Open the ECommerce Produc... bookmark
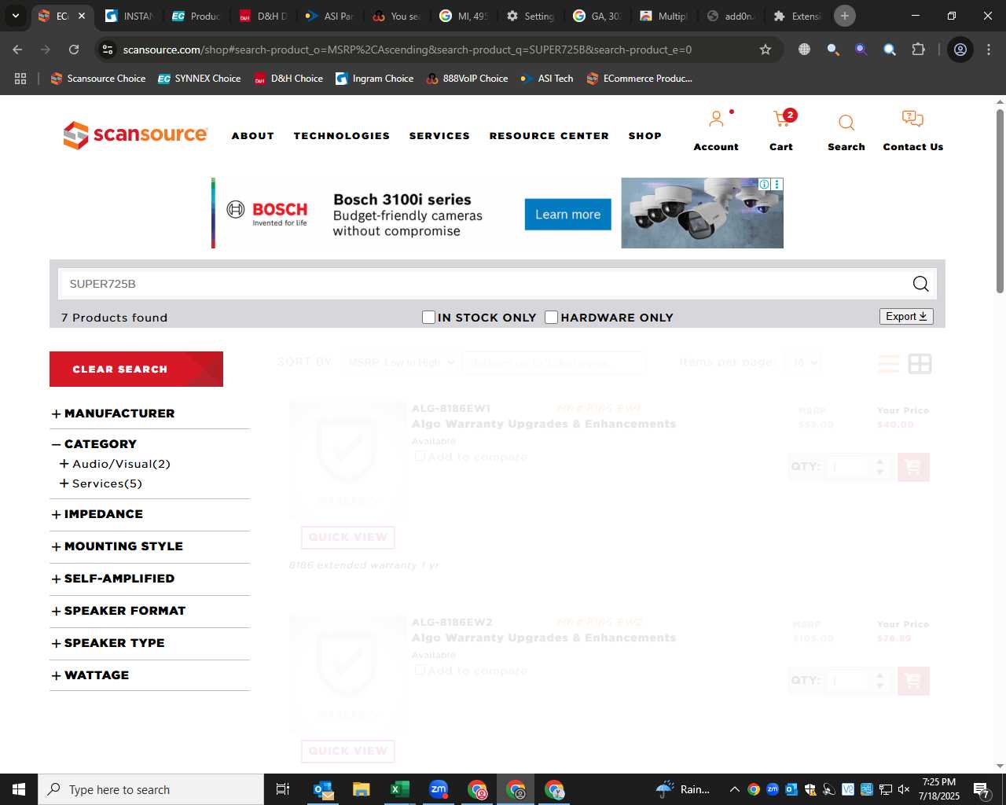 click(x=640, y=79)
